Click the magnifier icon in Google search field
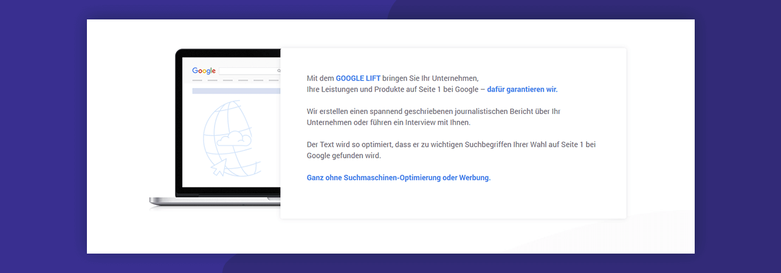This screenshot has height=273, width=781. pos(279,71)
